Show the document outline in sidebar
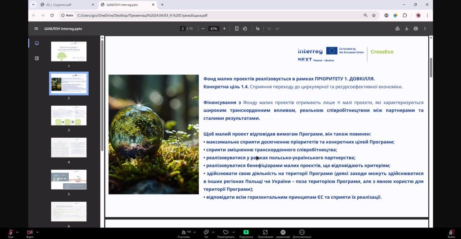The width and height of the screenshot is (461, 239). (37, 58)
